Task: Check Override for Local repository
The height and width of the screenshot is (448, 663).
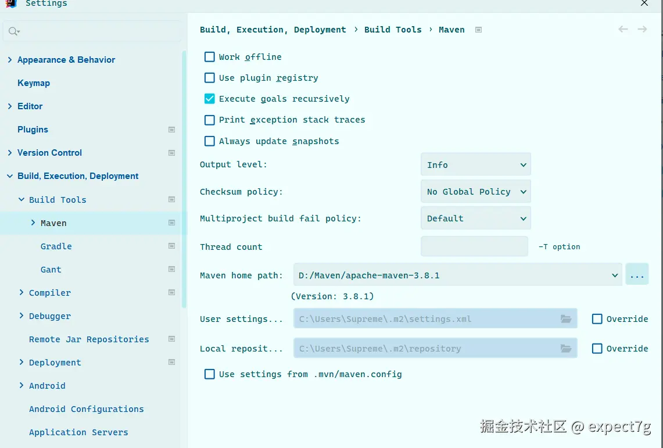Action: 597,348
